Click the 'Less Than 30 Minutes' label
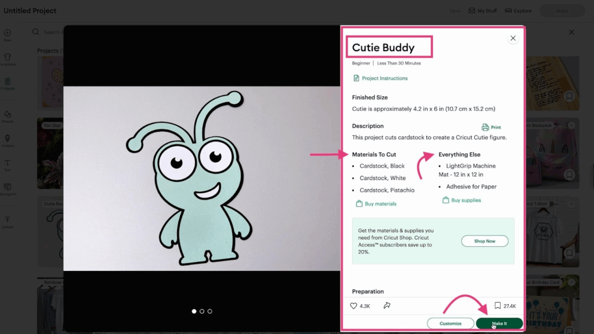 coord(399,63)
